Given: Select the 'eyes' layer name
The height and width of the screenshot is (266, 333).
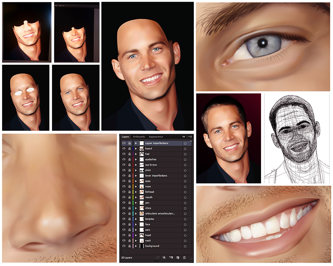Looking at the screenshot, I should 148,181.
